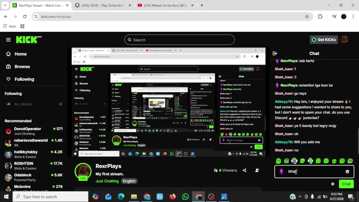Open its_aliLive followed channel
Image resolution: width=359 pixels, height=202 pixels.
(34, 104)
